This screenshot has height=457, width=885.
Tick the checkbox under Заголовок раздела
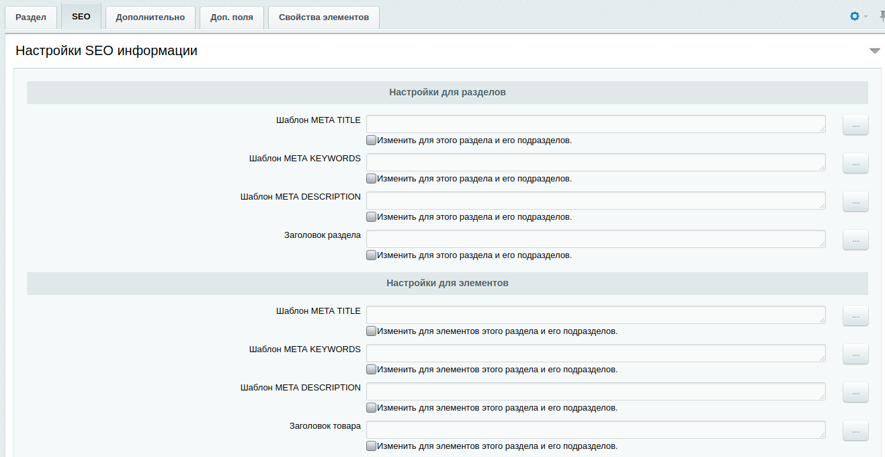[371, 255]
